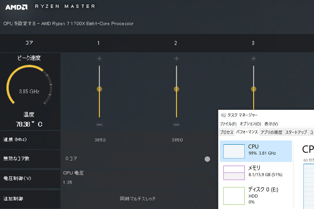Screen dimensions: 314x209
Task: Click the 3850 speed value for core 1
Action: point(100,140)
